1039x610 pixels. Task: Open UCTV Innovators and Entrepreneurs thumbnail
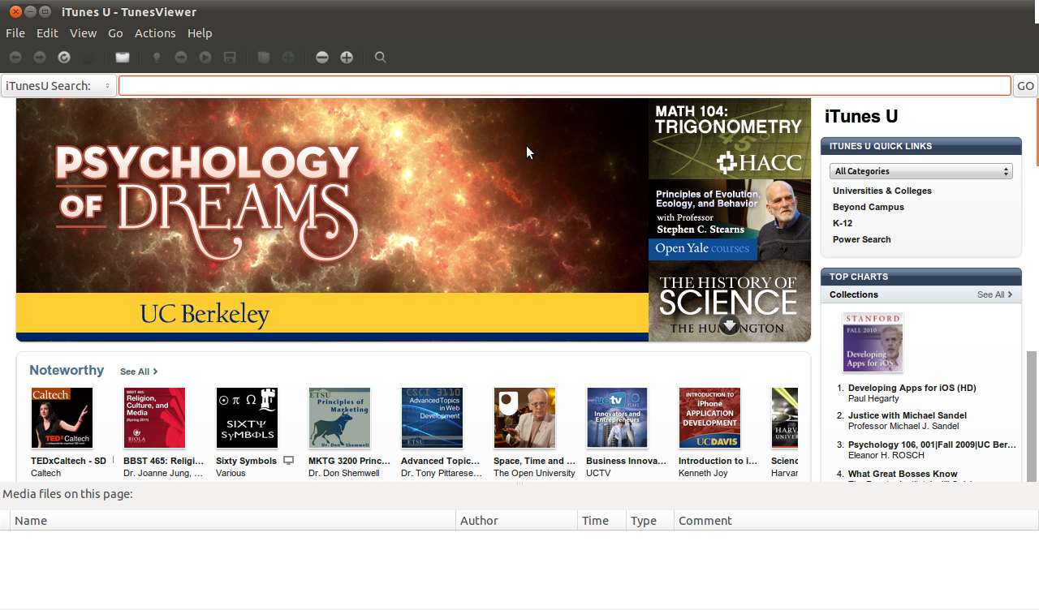pyautogui.click(x=617, y=418)
